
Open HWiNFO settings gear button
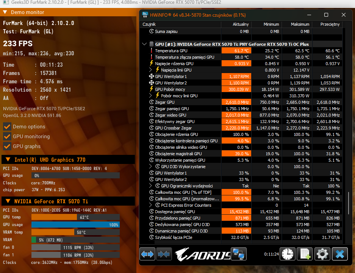(x=322, y=254)
